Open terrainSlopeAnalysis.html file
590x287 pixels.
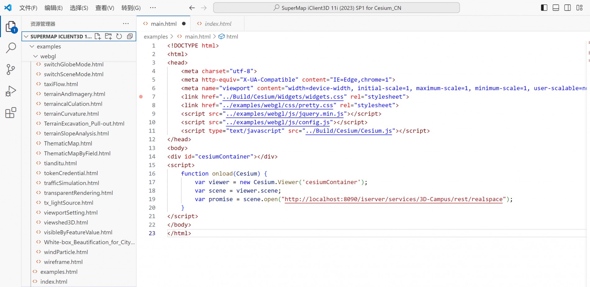pos(76,134)
